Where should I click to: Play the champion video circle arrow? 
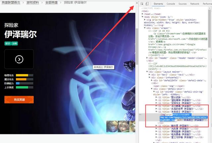pos(19,59)
